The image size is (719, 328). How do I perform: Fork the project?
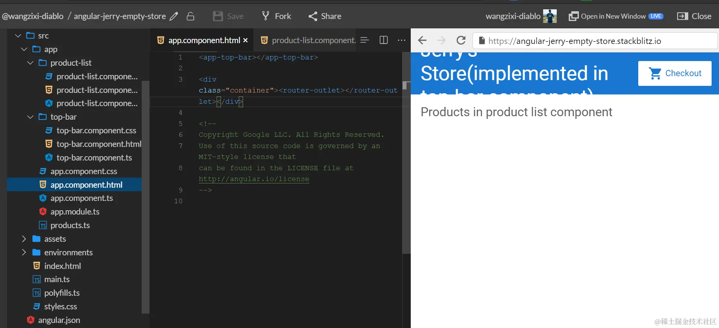point(276,16)
